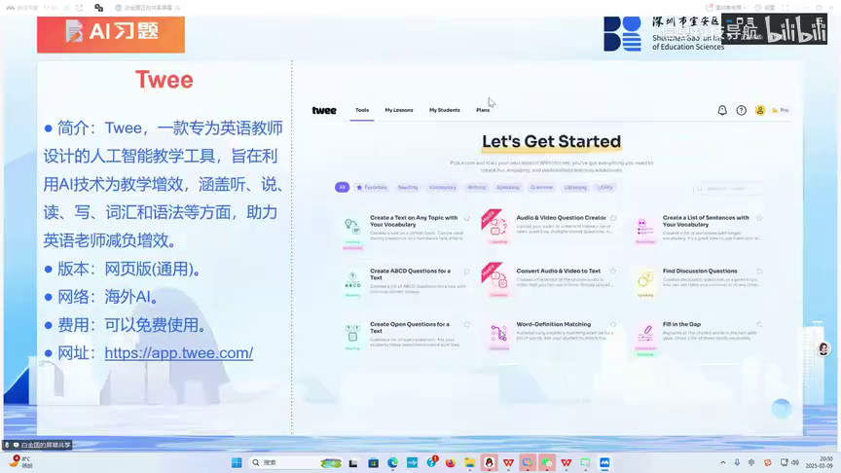Viewport: 841px width, 473px height.
Task: Favorite Create a List of Sentences
Action: pyautogui.click(x=759, y=218)
